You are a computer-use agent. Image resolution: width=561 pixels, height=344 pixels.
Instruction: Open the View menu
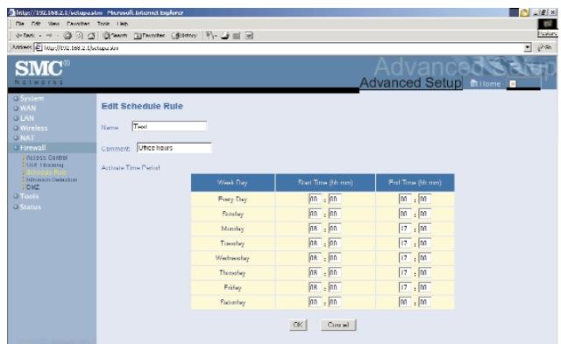(53, 24)
